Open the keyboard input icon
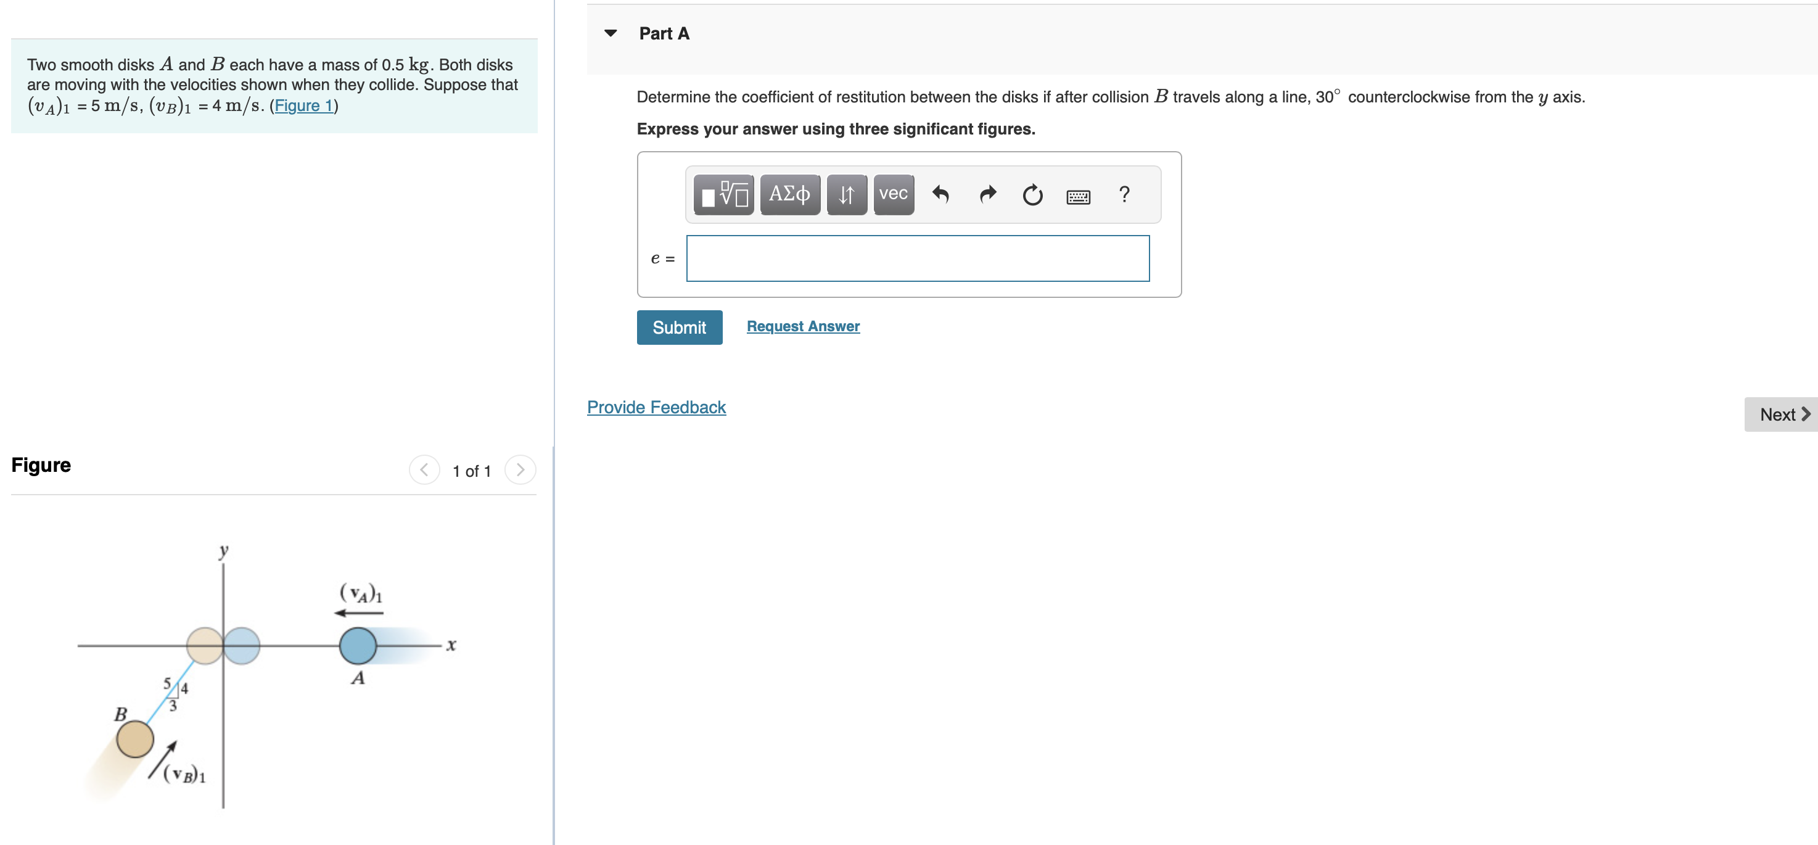Image resolution: width=1818 pixels, height=845 pixels. point(1078,195)
